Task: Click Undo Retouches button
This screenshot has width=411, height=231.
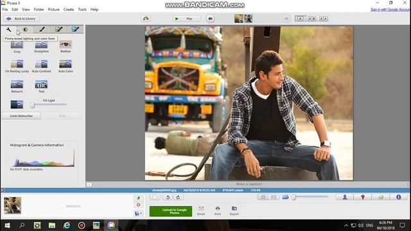Action: point(21,116)
